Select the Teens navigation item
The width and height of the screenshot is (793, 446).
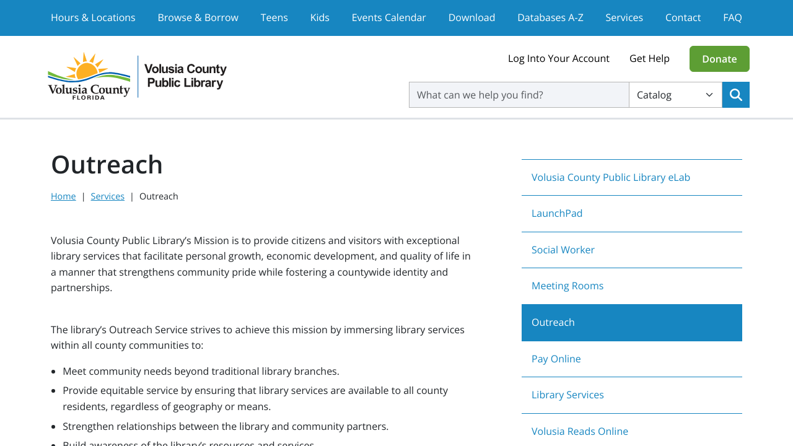pos(274,17)
